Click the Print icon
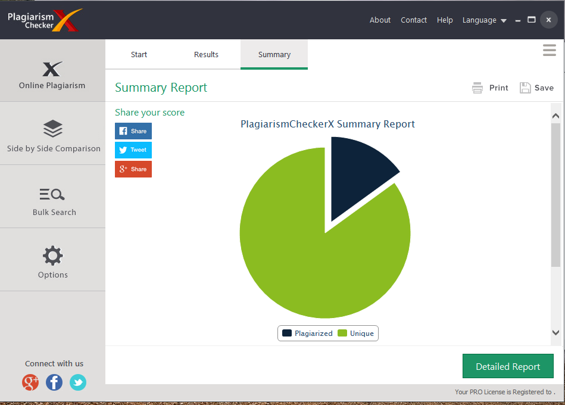 (x=477, y=88)
